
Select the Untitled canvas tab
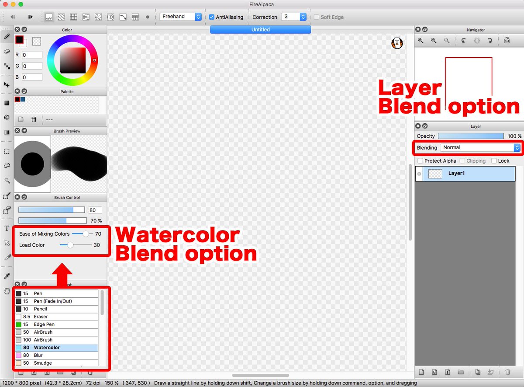click(x=260, y=29)
